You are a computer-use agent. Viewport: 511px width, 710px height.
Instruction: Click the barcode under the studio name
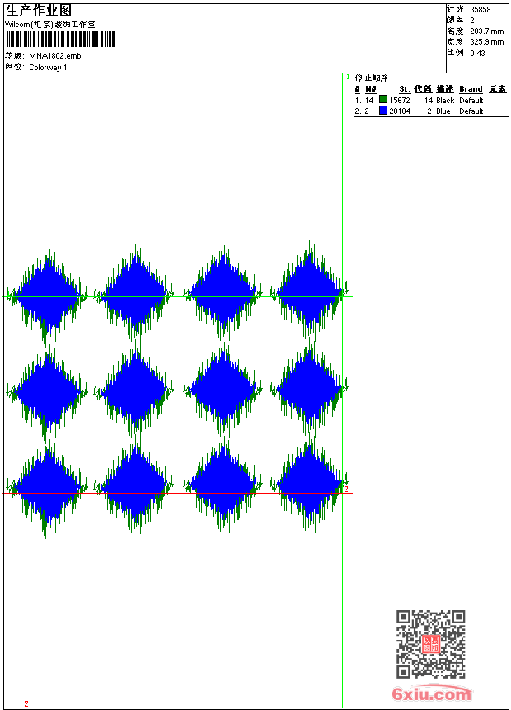[61, 39]
